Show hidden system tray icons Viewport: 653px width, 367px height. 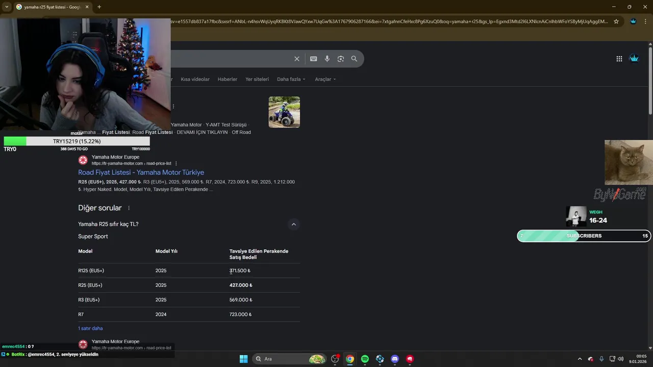tap(580, 359)
